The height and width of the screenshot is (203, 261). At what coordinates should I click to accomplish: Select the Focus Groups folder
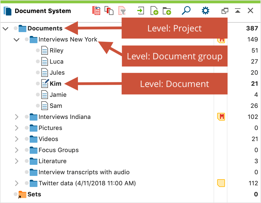tap(59, 150)
